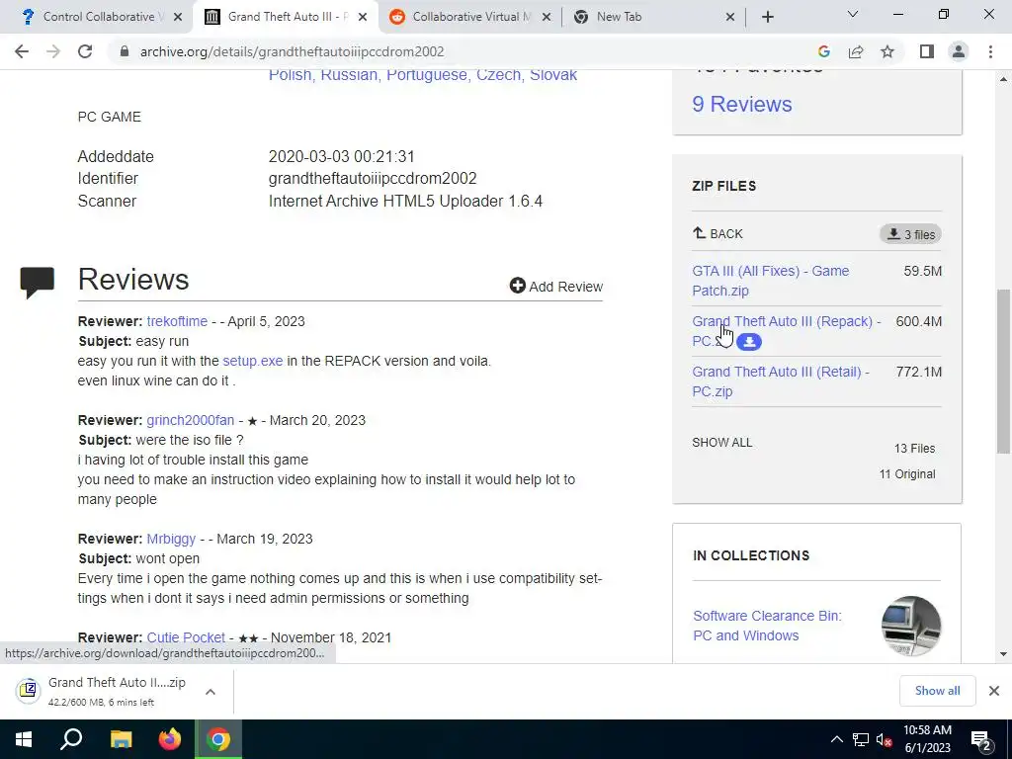Click the page vertical scrollbar

[x=1004, y=371]
